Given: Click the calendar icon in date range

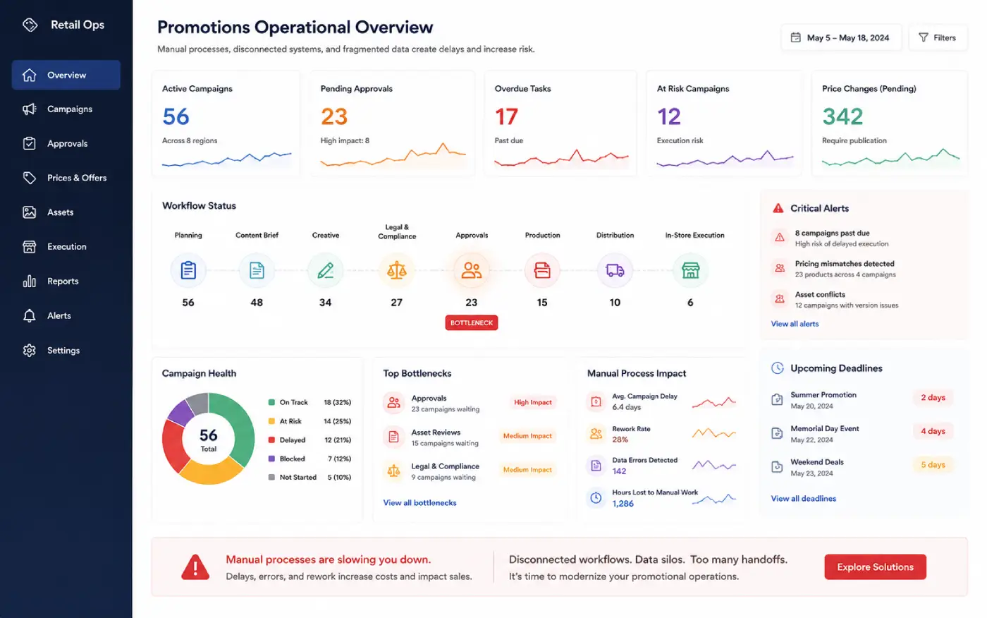Looking at the screenshot, I should tap(796, 37).
